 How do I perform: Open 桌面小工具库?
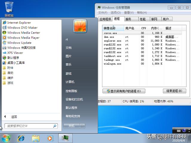[14, 63]
